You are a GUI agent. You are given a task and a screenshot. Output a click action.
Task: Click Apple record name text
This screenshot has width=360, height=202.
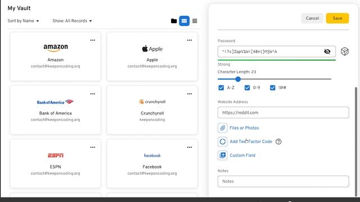152,60
